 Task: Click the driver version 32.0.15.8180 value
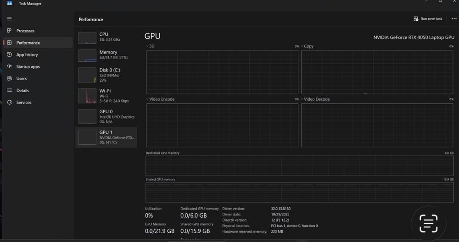point(281,209)
